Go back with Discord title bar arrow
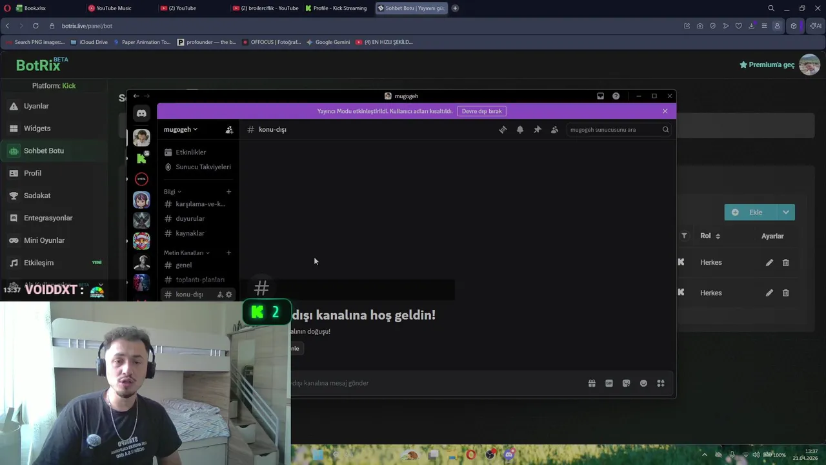826x465 pixels. (x=136, y=96)
